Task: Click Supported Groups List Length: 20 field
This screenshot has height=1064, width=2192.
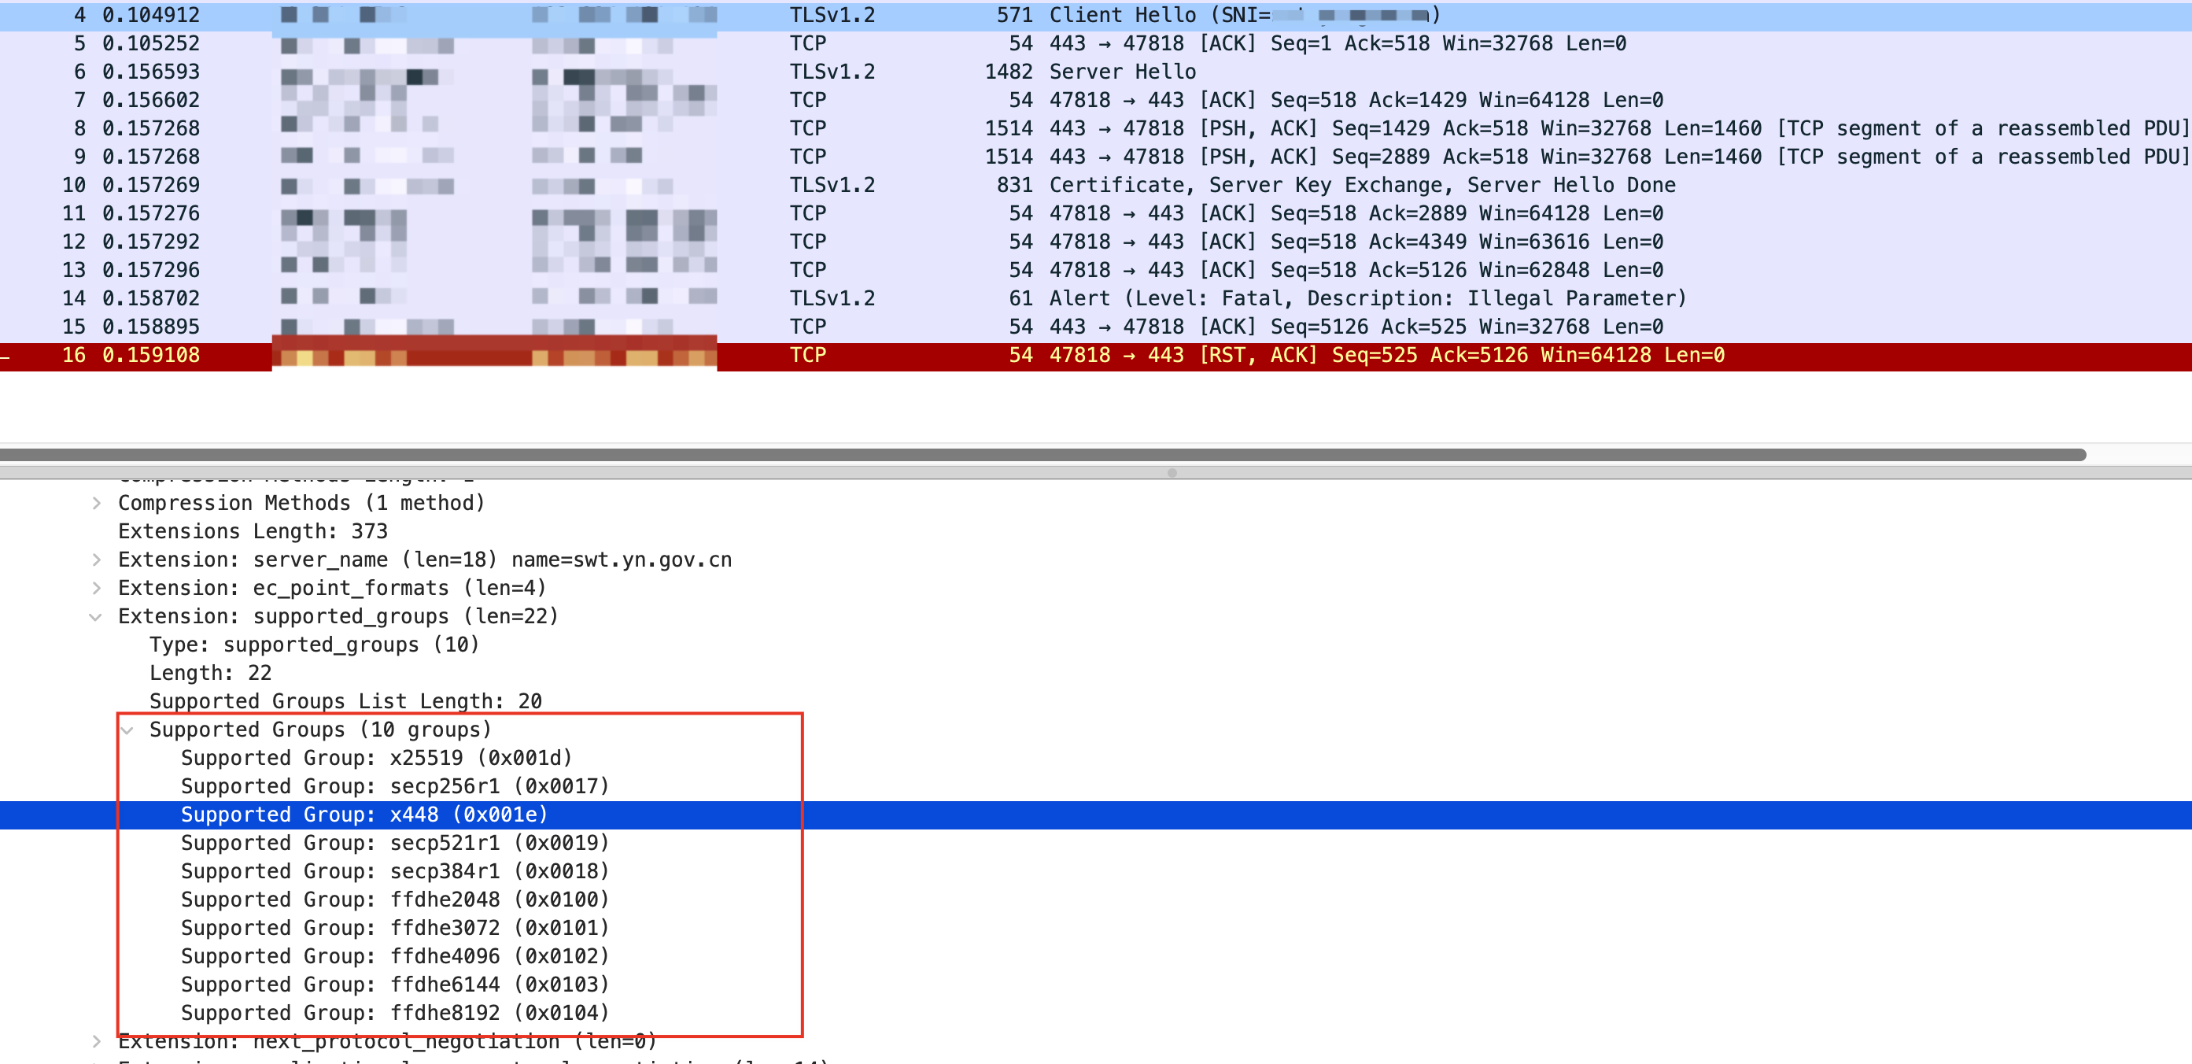Action: 345,701
